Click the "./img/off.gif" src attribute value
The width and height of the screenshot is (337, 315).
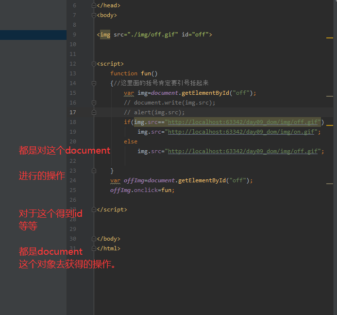(152, 35)
